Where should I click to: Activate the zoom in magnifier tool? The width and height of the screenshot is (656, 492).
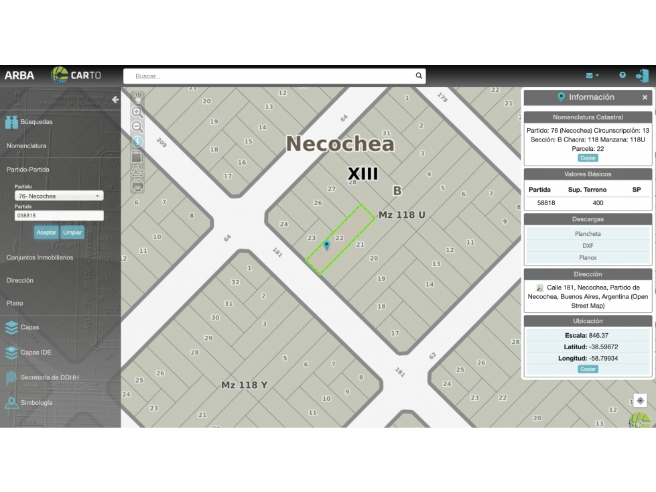pyautogui.click(x=137, y=112)
